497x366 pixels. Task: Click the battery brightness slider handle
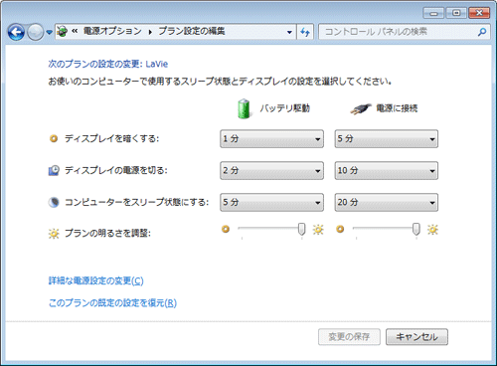(x=301, y=229)
